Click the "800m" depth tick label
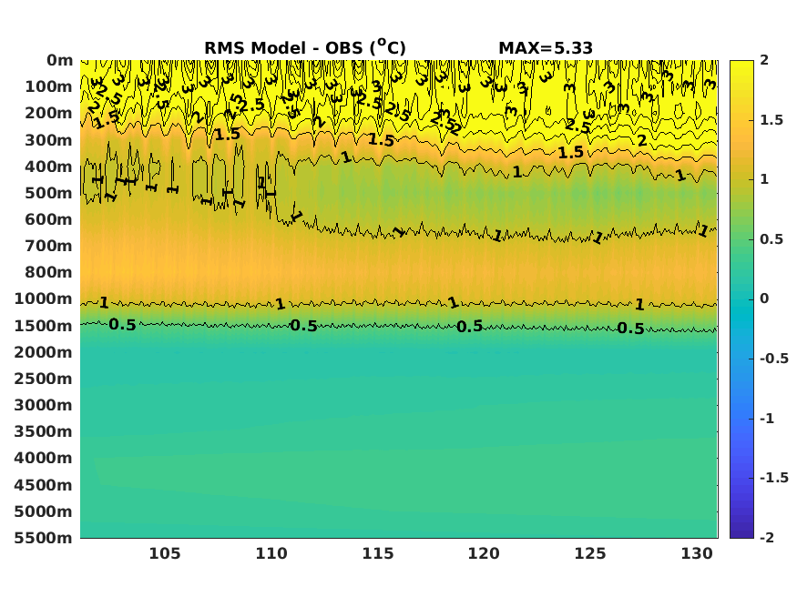 tap(49, 272)
